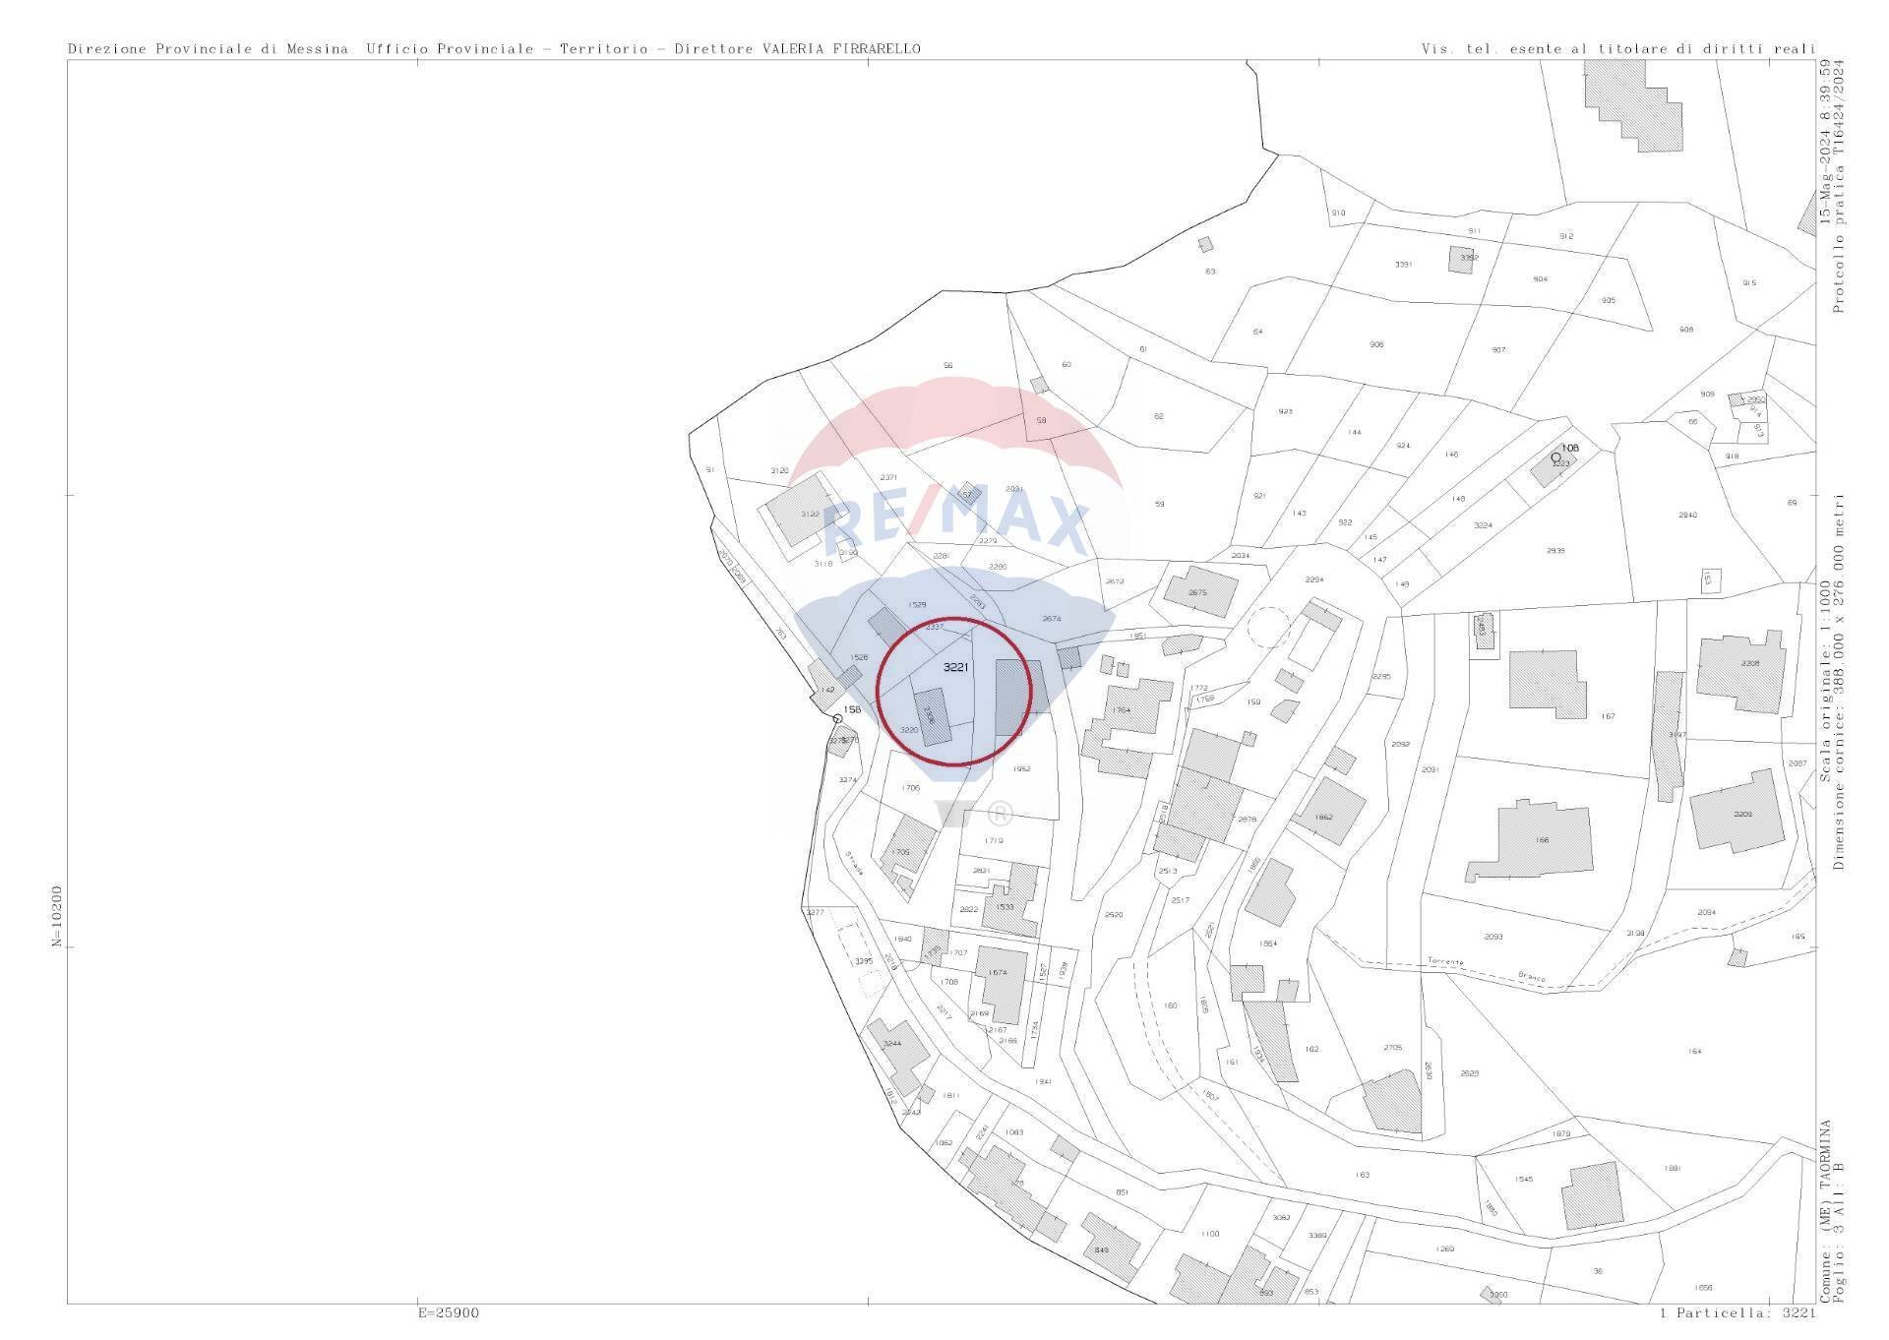Screen dimensions: 1889x1340
Task: Click survey point marker 108
Action: pos(1555,457)
